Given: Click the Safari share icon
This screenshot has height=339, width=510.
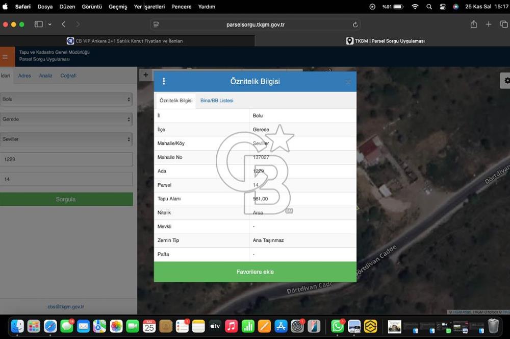Looking at the screenshot, I should pos(474,25).
